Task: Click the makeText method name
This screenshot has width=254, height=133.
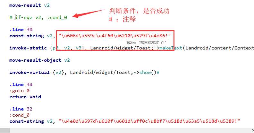Action: (x=171, y=48)
